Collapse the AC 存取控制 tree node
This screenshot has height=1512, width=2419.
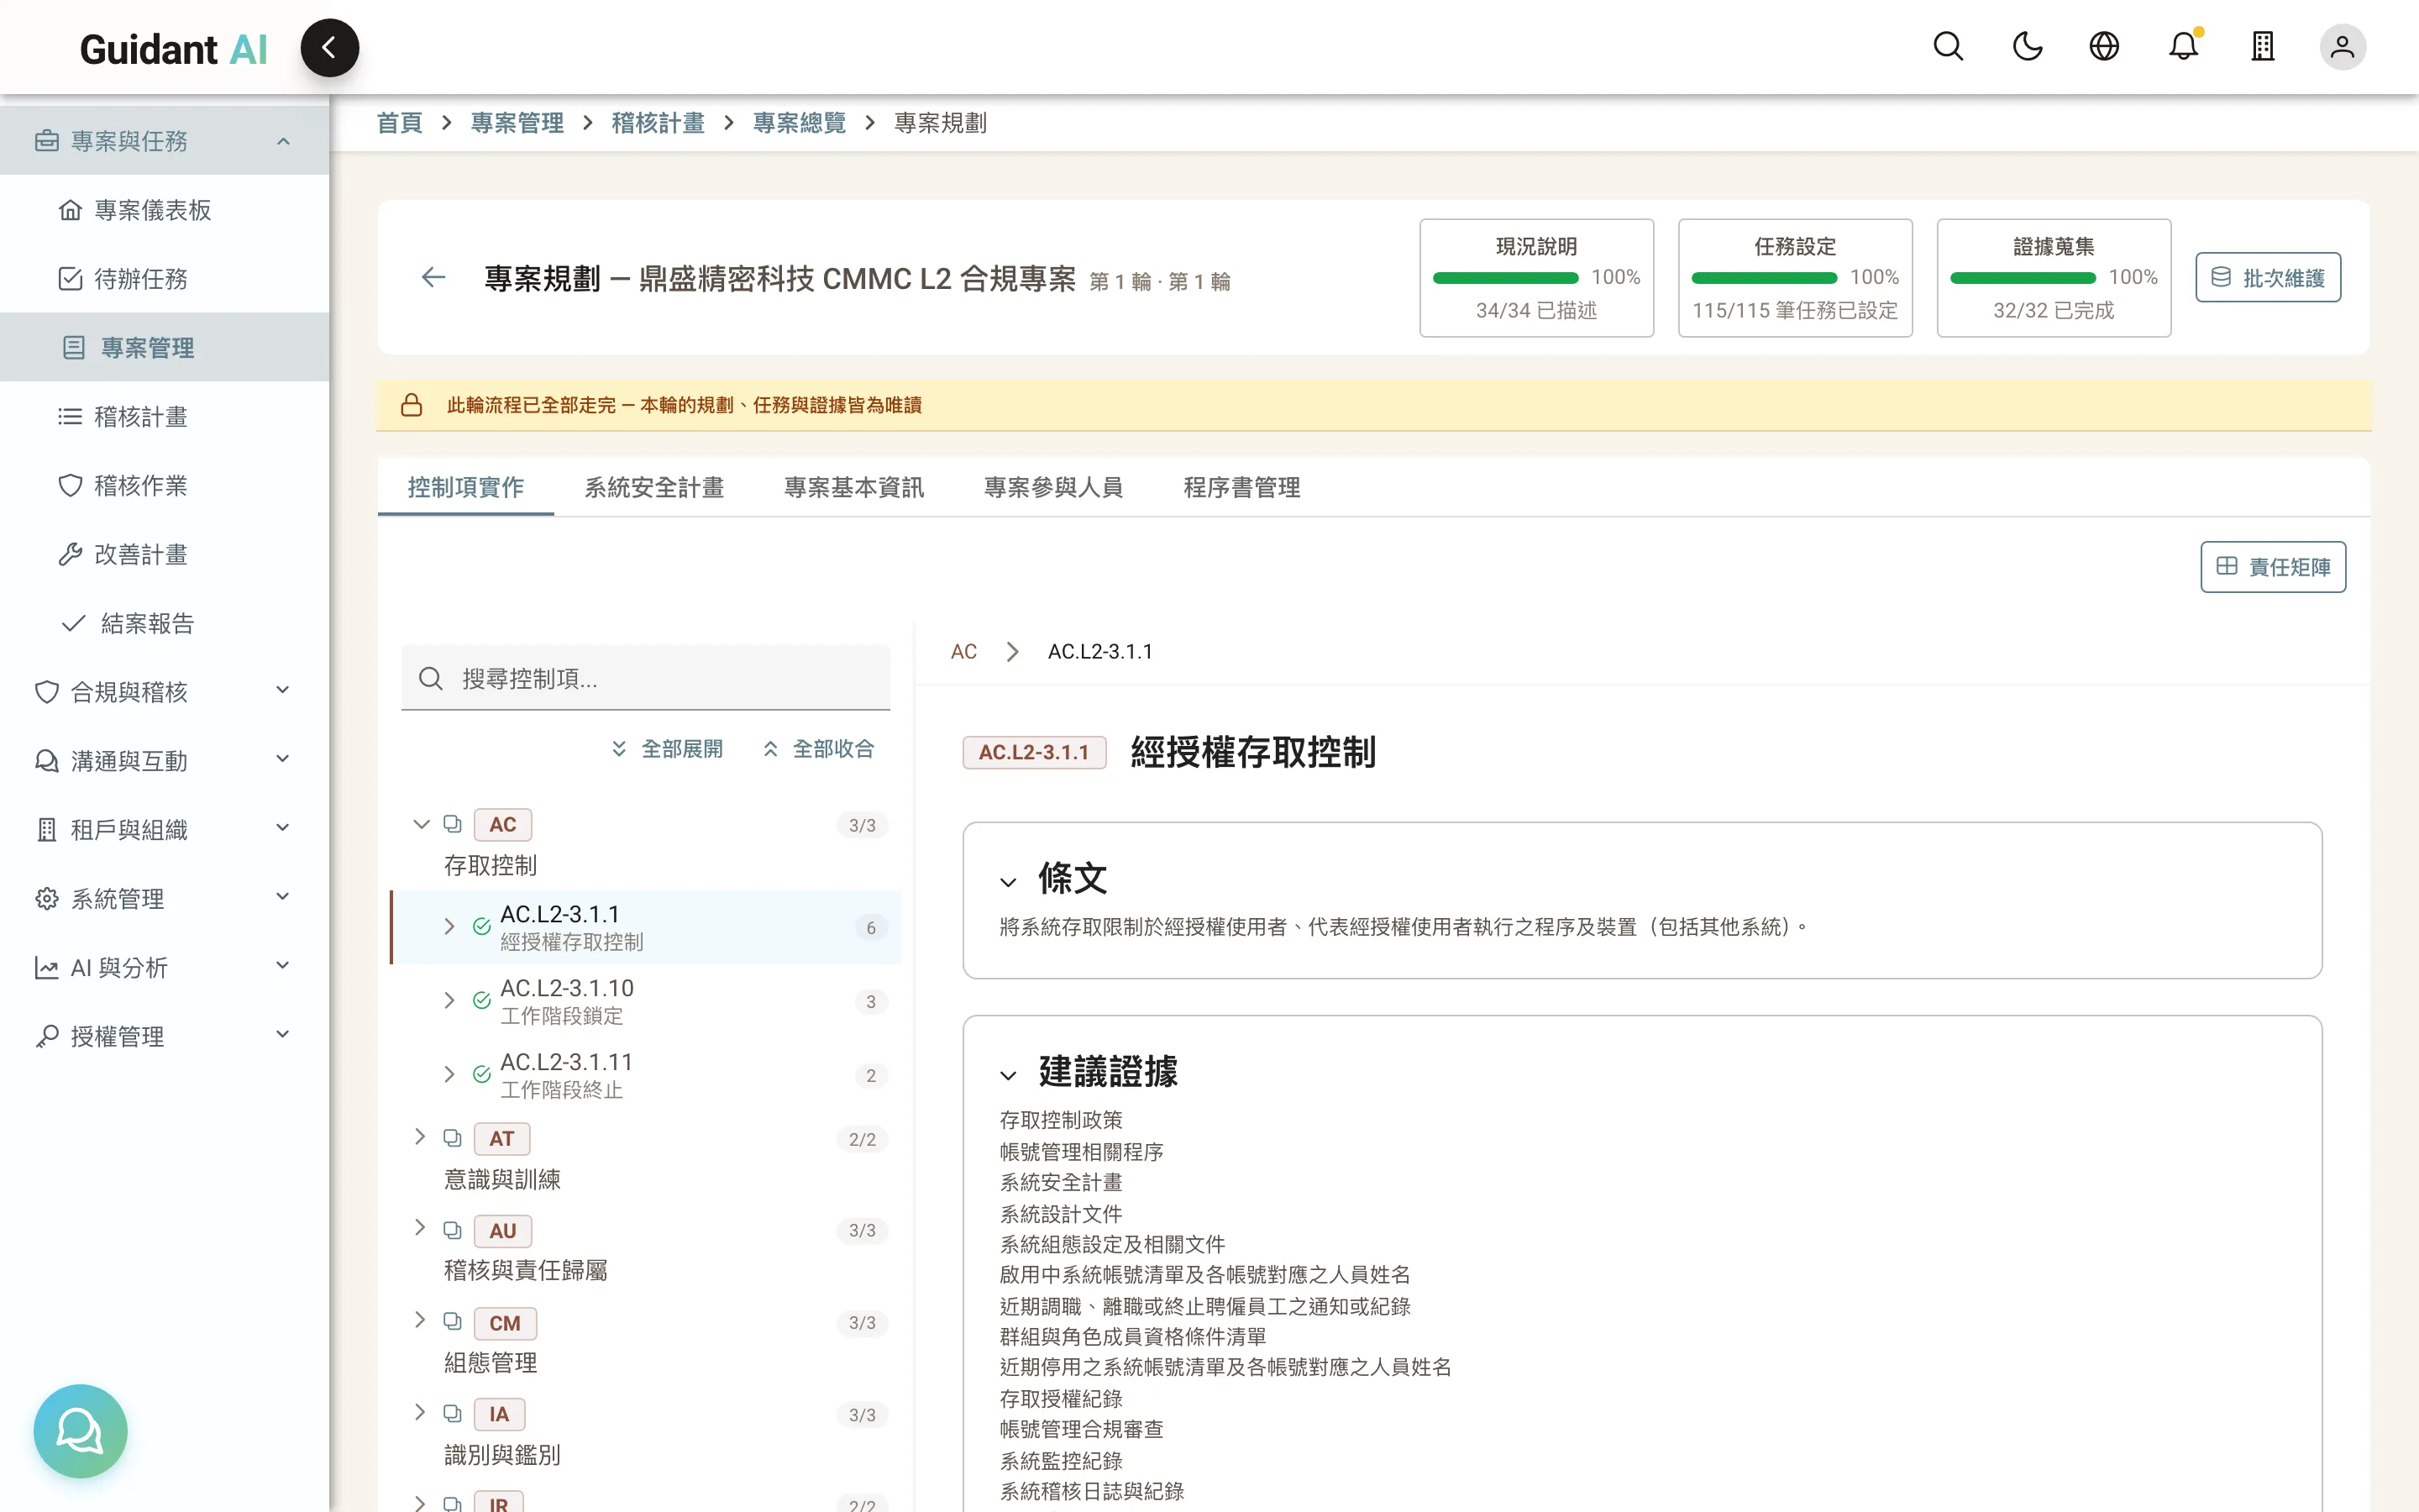[x=421, y=824]
